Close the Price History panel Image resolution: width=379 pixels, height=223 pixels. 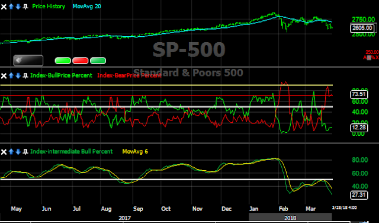click(4, 7)
